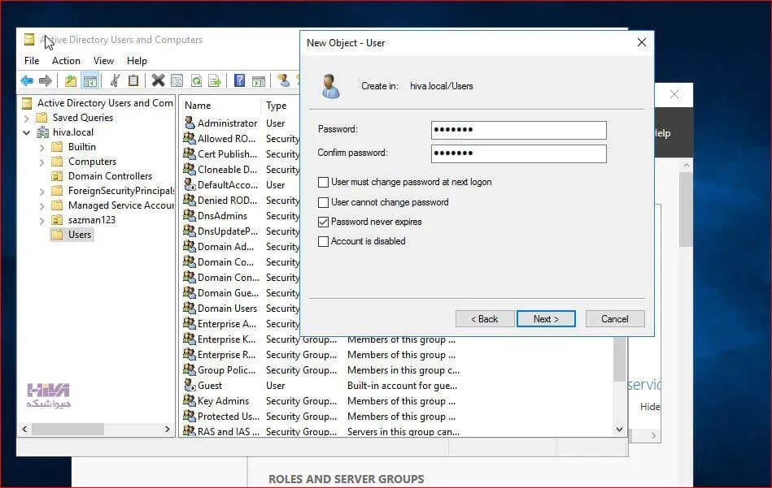Viewport: 772px width, 488px height.
Task: Click the Next > button in dialog
Action: click(546, 319)
